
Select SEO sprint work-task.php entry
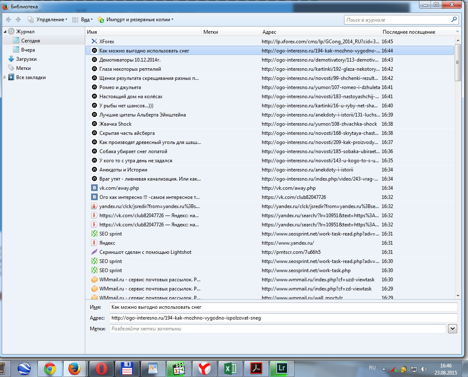(270, 270)
